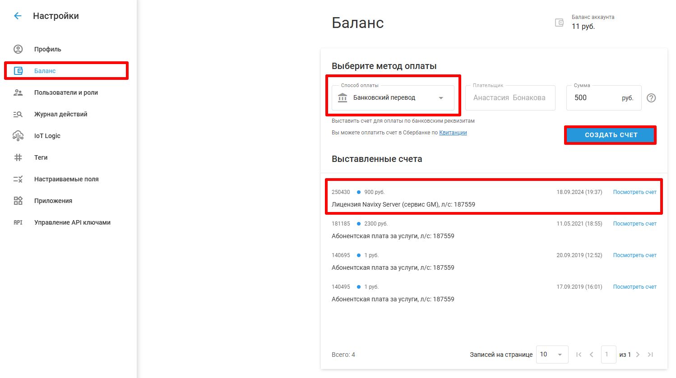Expand the Записей на странице selector

(x=551, y=355)
